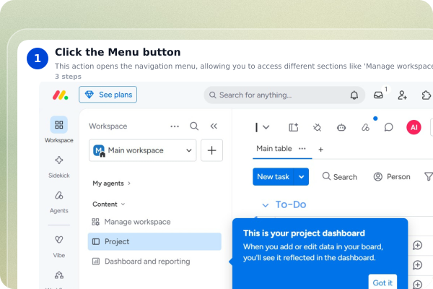Screen dimensions: 433x289
Task: Click the Workspace panel three-dots menu
Action: tap(175, 126)
